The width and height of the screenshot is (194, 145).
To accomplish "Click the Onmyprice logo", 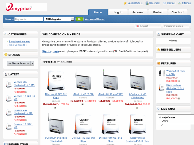I will click(26, 7).
